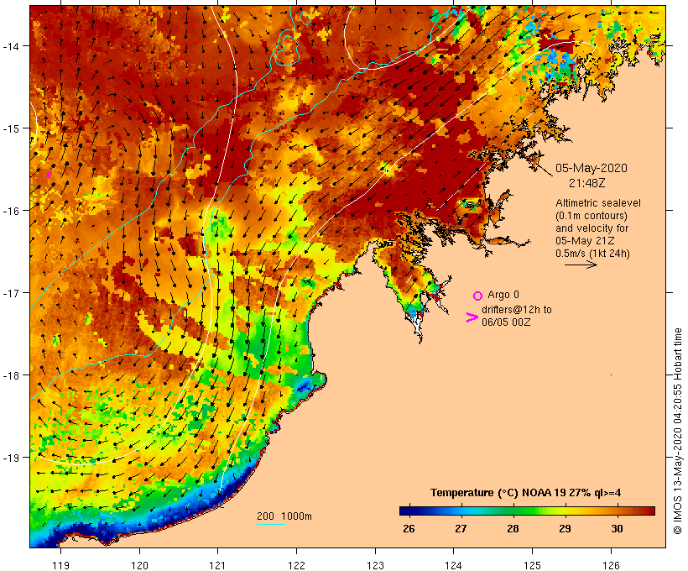Click the colorbar tick label 29

point(565,528)
